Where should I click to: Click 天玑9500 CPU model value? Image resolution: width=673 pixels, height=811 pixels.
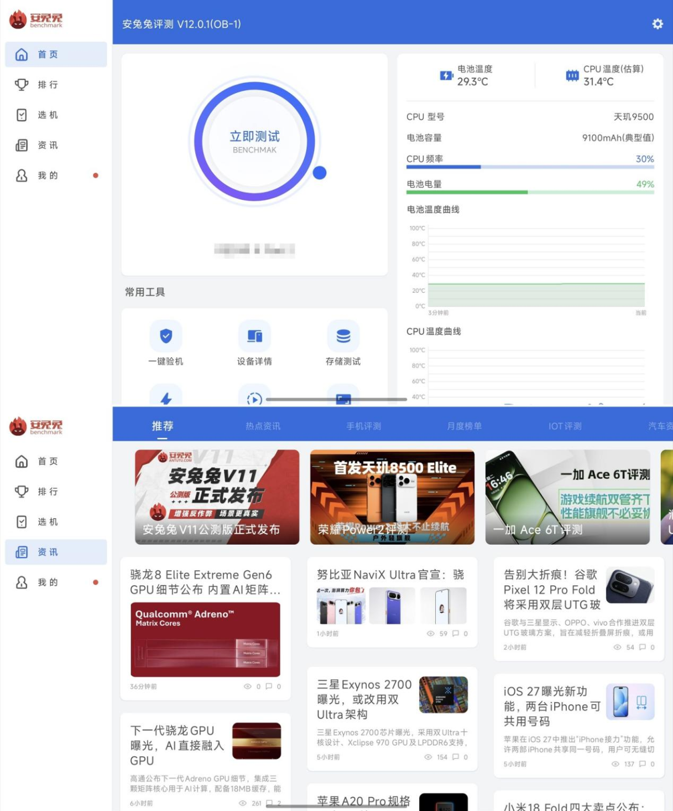(634, 117)
